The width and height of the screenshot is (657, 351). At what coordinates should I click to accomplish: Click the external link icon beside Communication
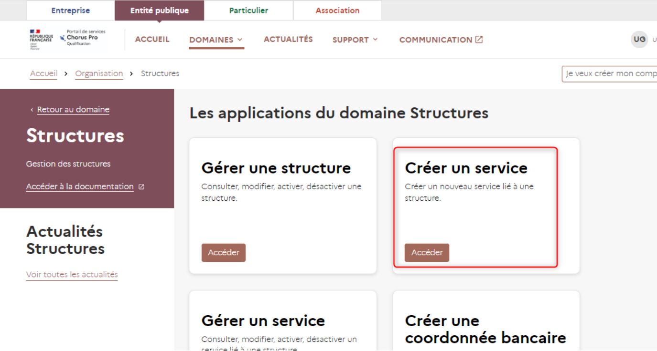coord(479,40)
